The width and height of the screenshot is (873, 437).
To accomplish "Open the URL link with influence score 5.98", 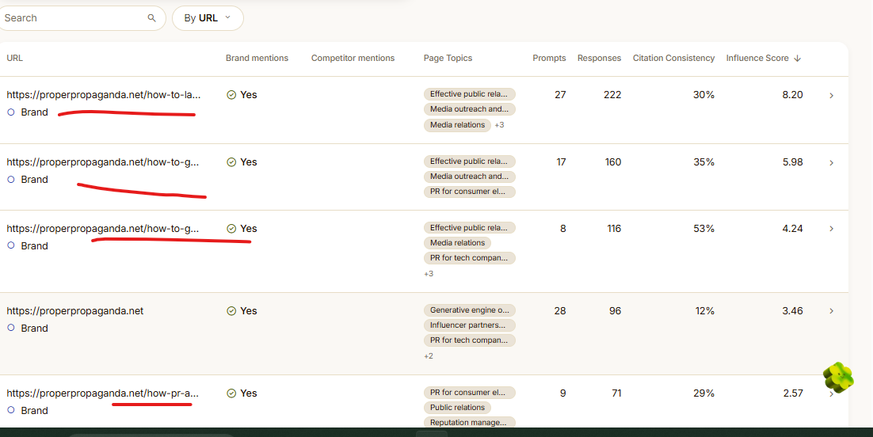I will point(102,162).
